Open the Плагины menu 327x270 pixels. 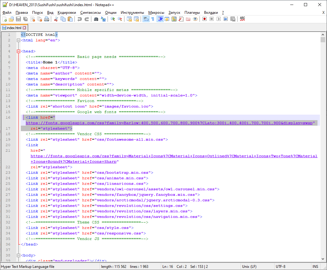tap(192, 13)
